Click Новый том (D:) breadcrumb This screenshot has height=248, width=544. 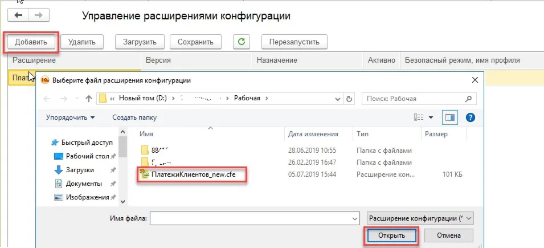click(x=143, y=98)
